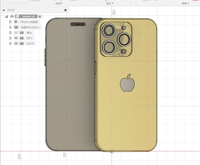
Task: Hide the スケッチ folder via eye icon
Action: click(16, 43)
